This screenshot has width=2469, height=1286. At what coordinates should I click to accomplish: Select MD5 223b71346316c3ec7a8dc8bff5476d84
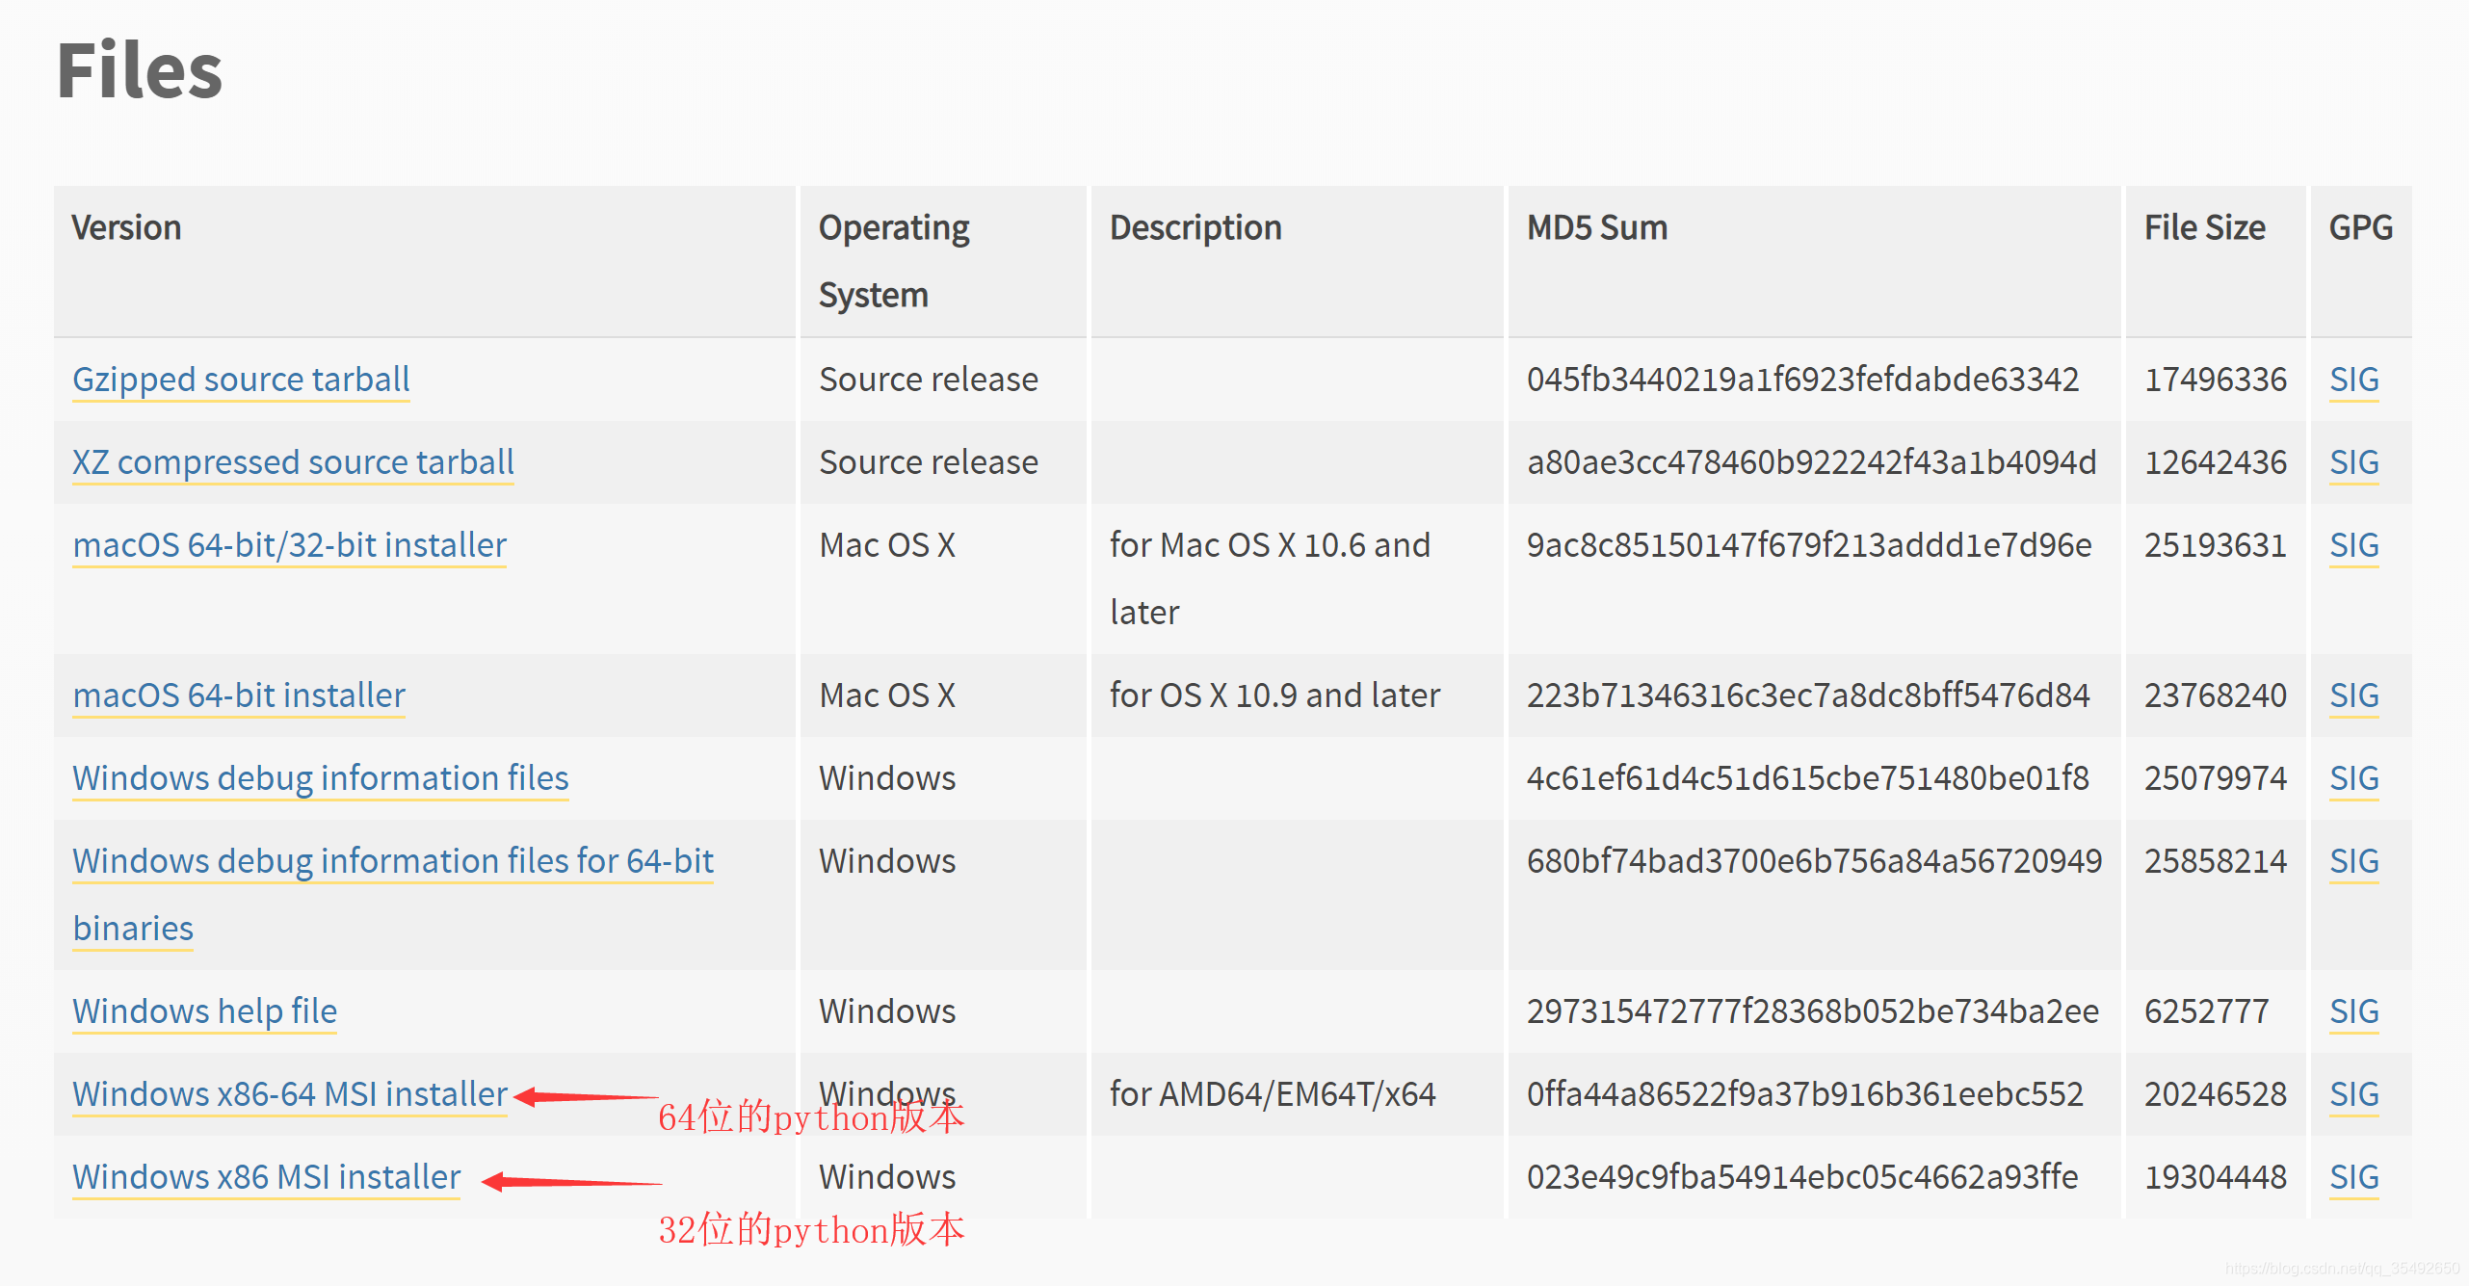[1808, 695]
